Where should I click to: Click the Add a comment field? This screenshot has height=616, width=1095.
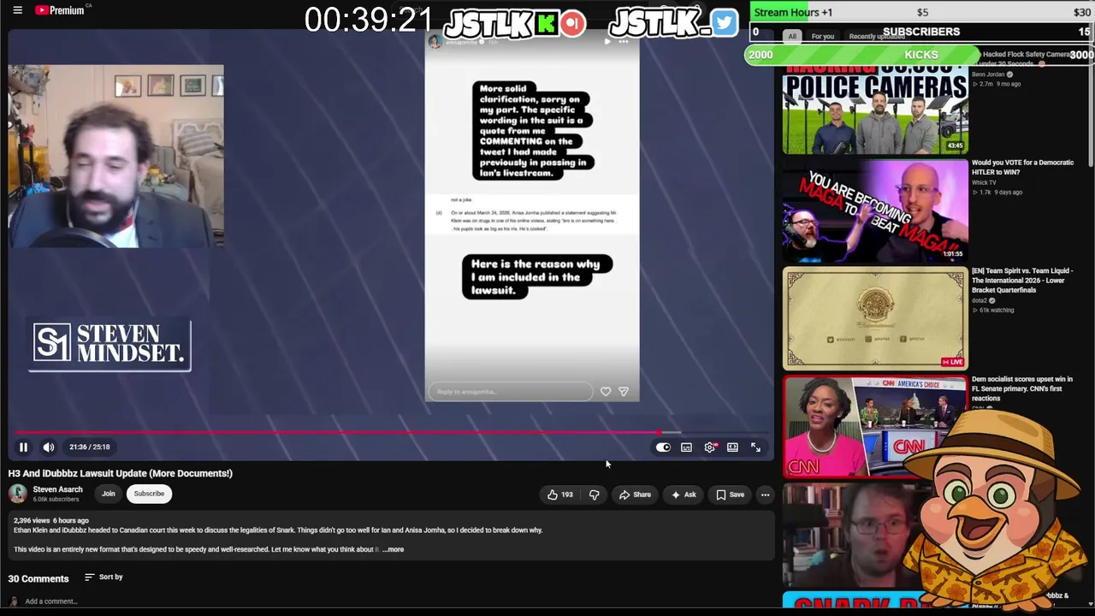pos(51,601)
